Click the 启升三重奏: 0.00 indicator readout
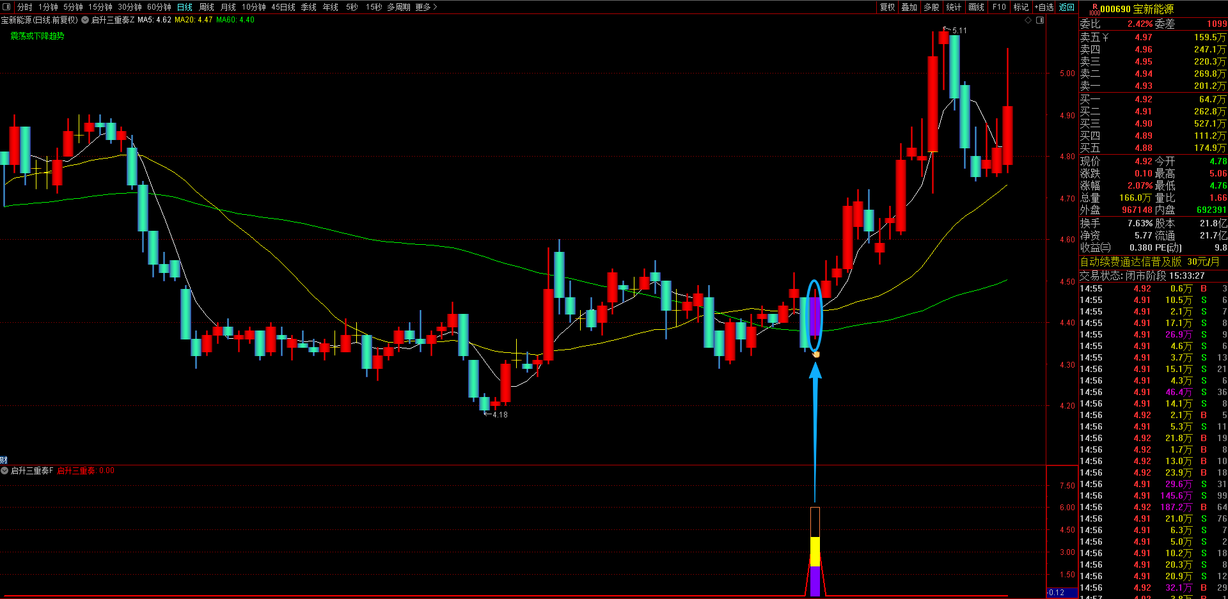The height and width of the screenshot is (599, 1228). [86, 471]
